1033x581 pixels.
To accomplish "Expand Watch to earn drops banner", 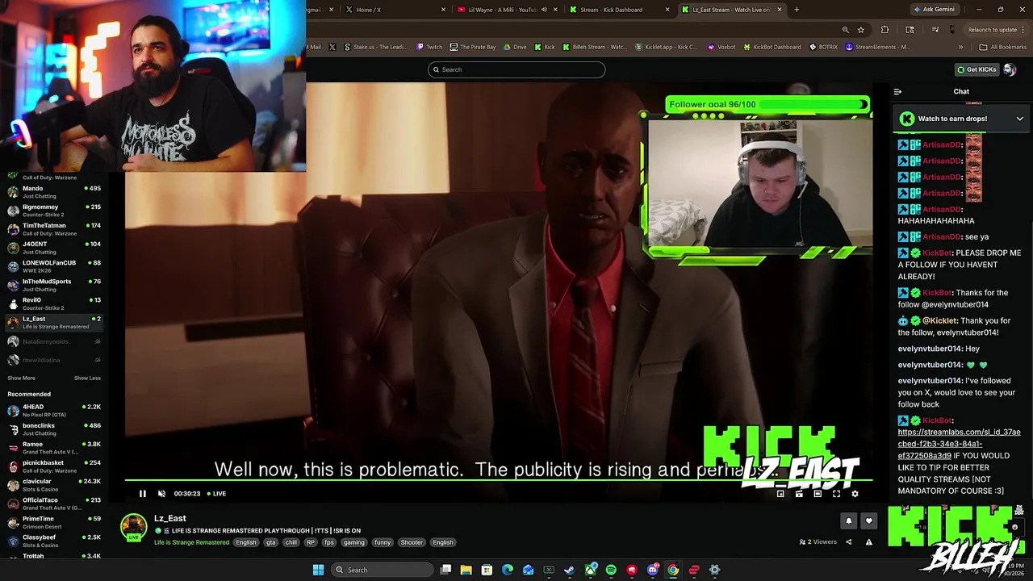I will coord(1020,119).
